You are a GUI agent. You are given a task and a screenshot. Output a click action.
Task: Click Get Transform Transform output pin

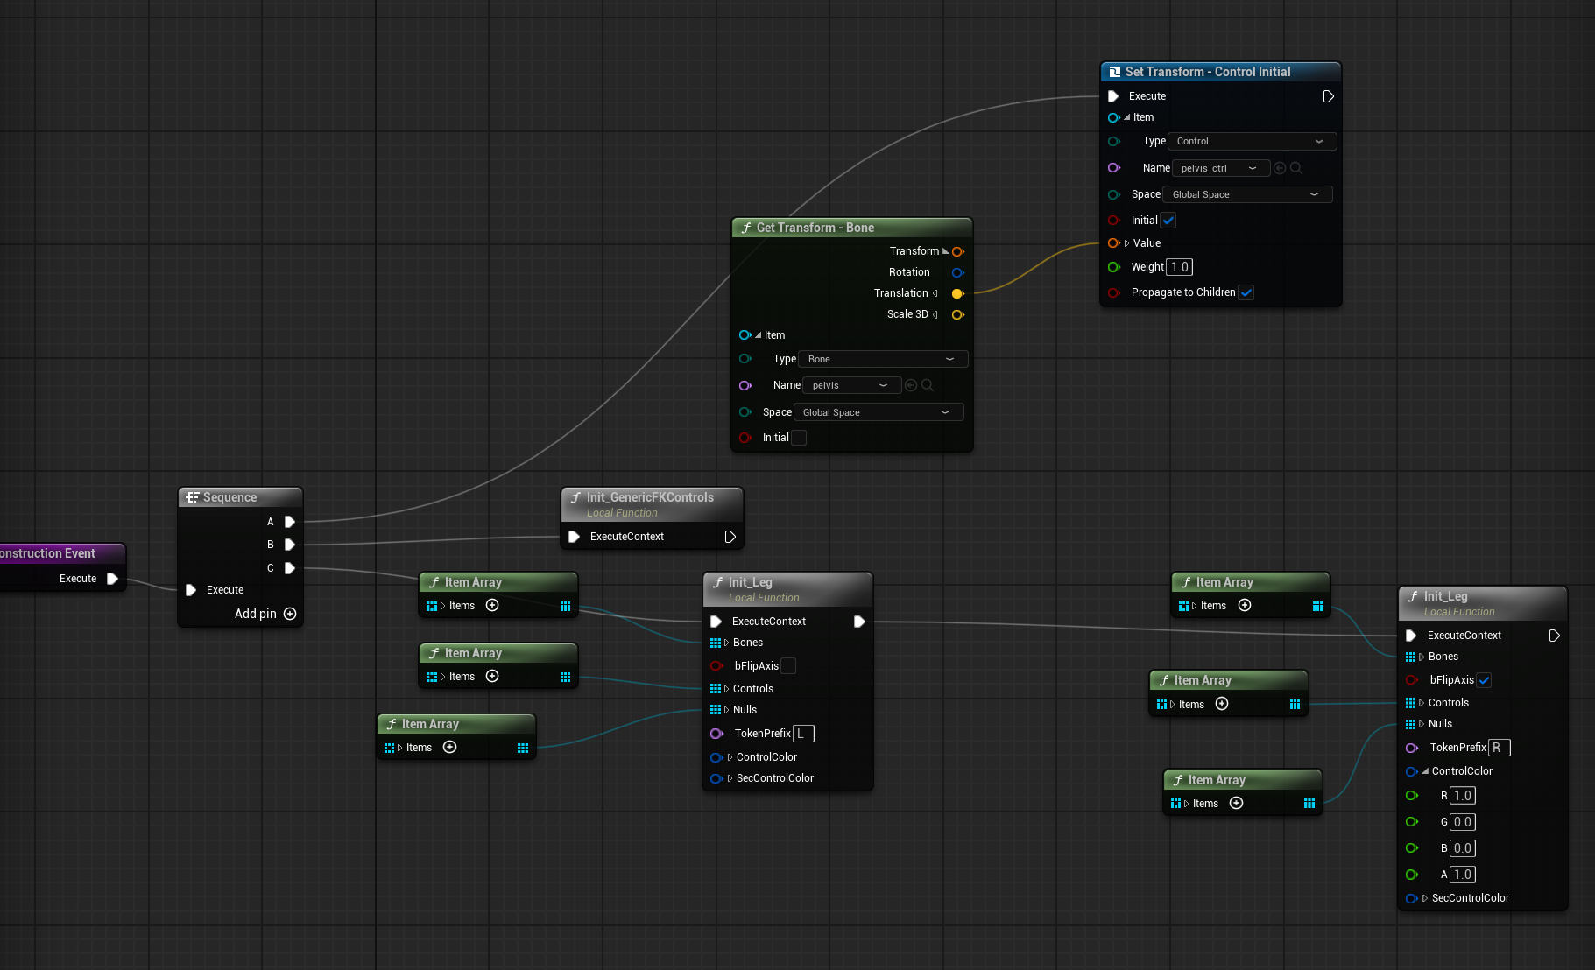[x=958, y=251]
